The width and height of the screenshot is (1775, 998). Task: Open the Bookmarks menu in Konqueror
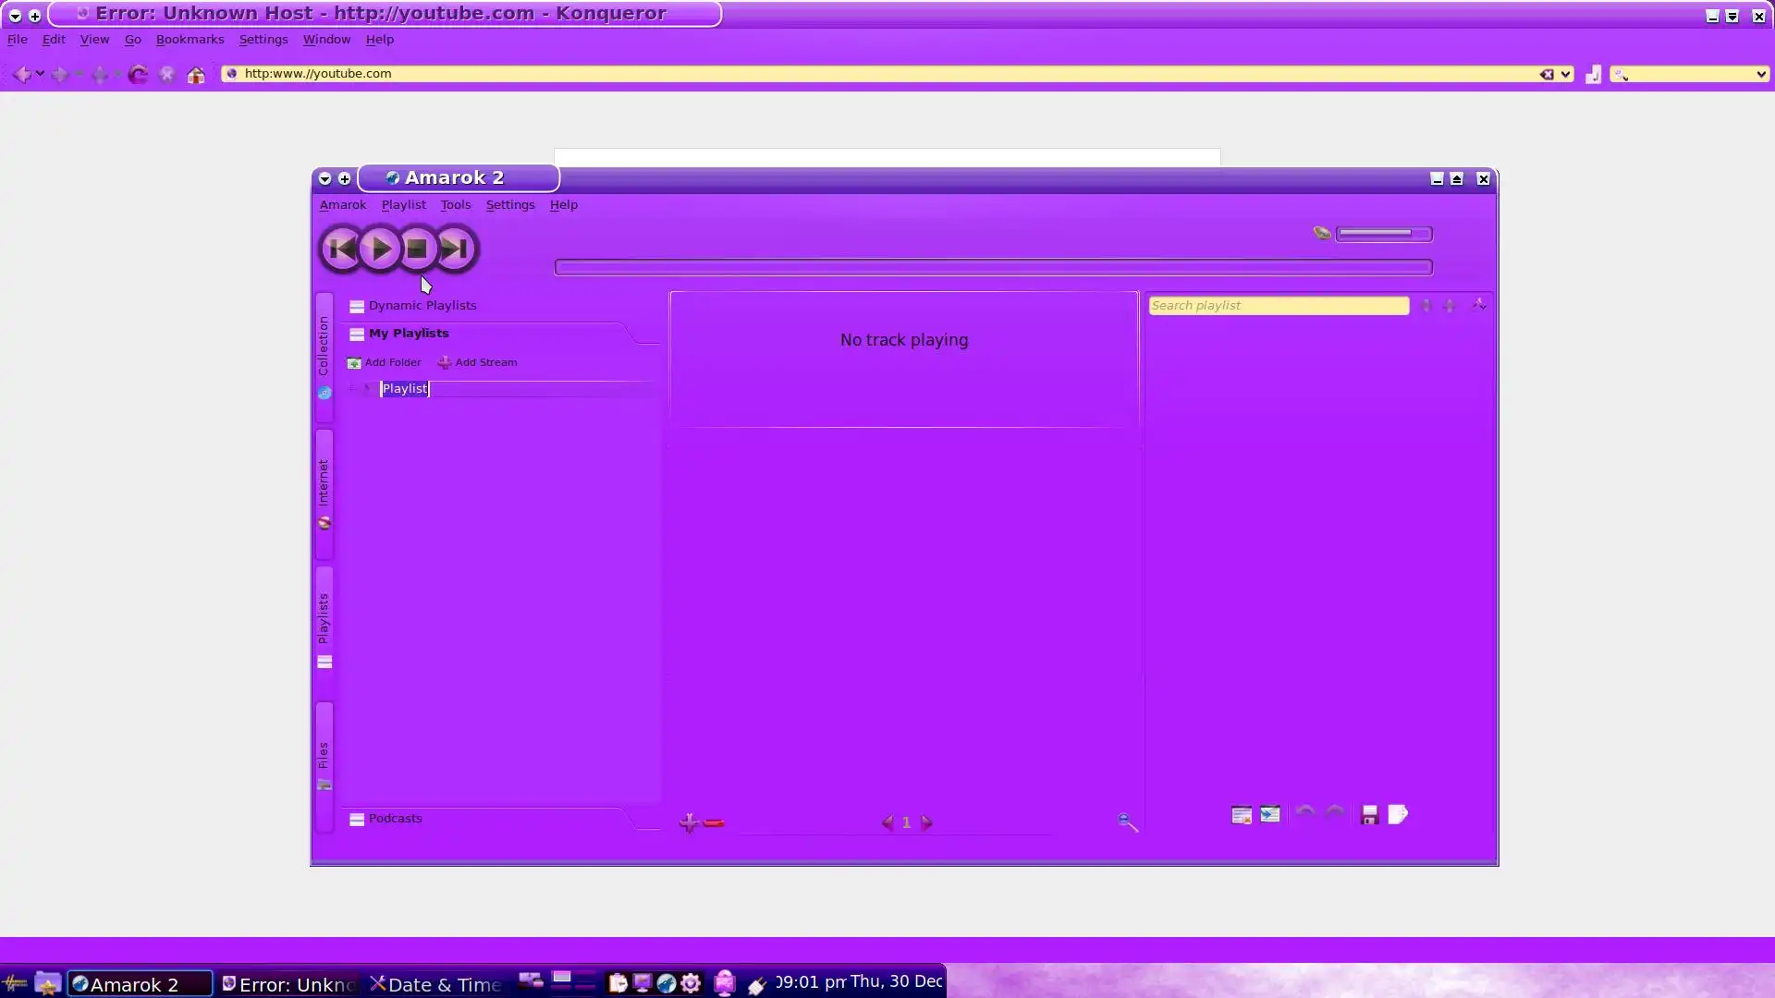tap(190, 40)
